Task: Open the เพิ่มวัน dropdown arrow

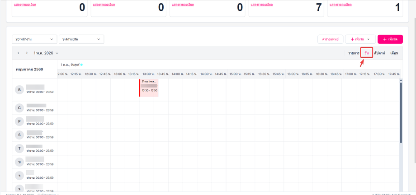Action: coord(368,39)
